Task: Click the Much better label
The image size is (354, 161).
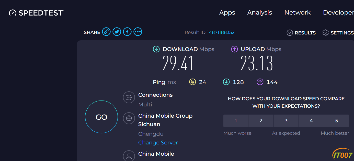Action: click(x=335, y=133)
